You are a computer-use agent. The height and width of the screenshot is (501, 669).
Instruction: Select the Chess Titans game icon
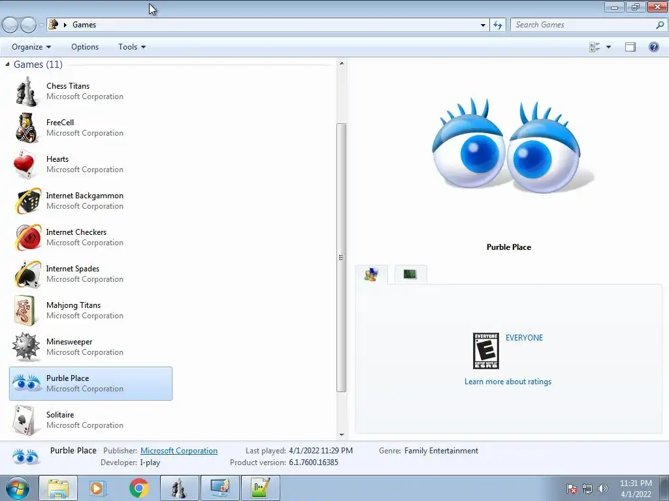click(x=26, y=91)
